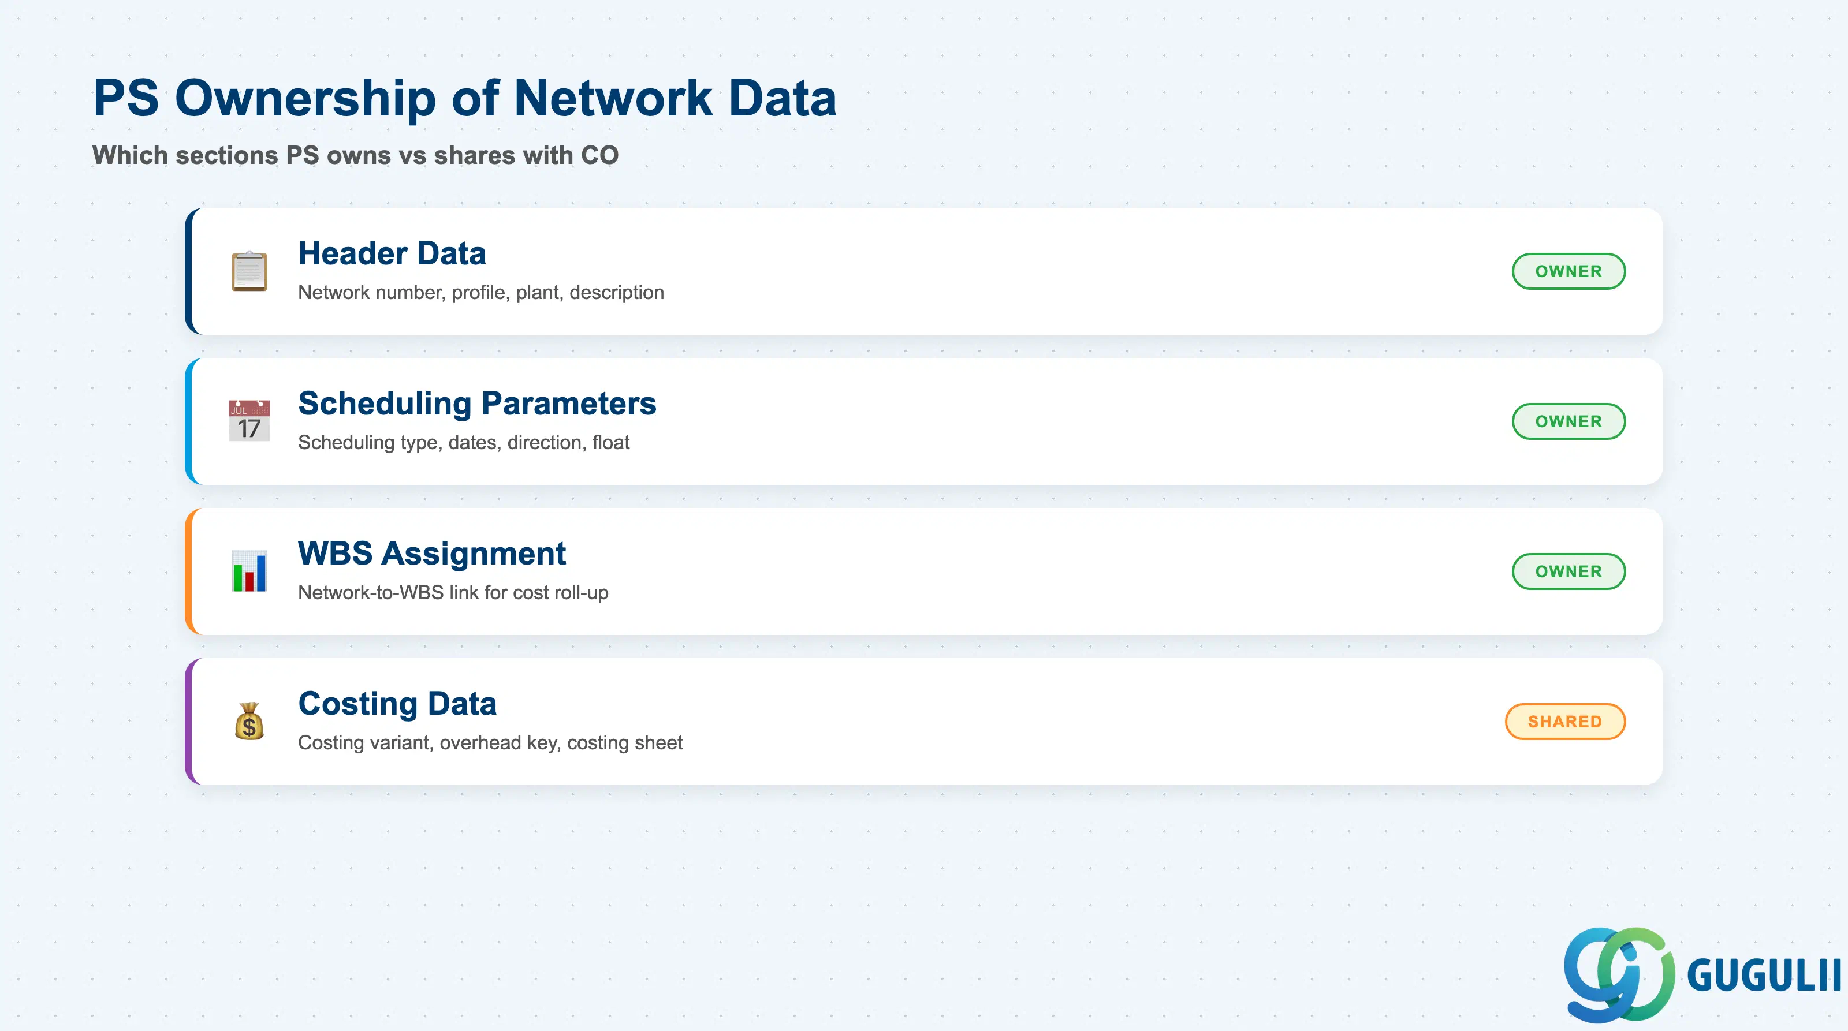1848x1031 pixels.
Task: Click the calendar icon beside Scheduling Parameters
Action: coord(249,421)
